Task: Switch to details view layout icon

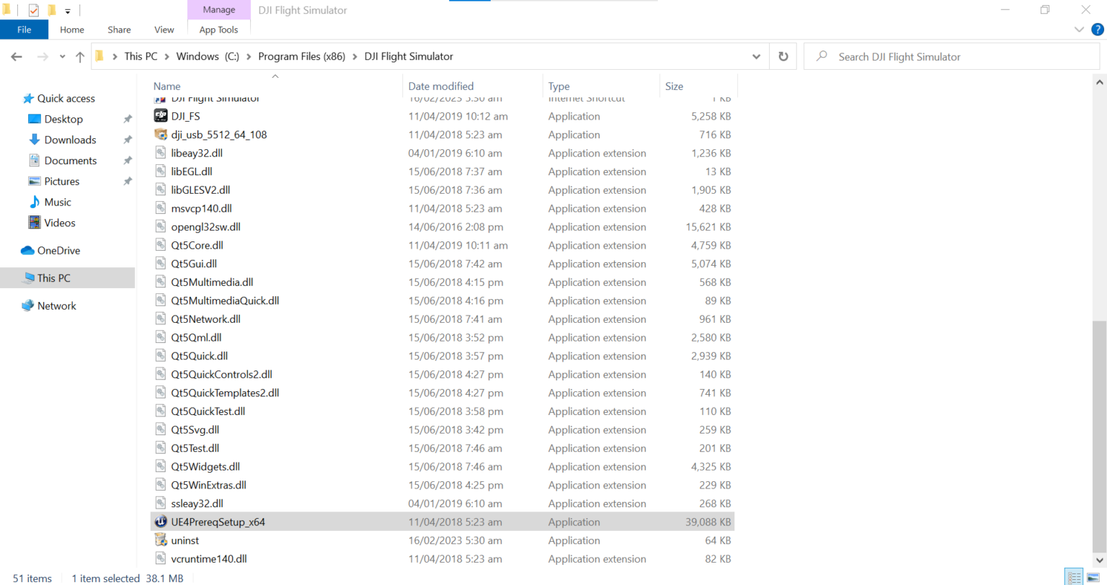Action: 1074,578
